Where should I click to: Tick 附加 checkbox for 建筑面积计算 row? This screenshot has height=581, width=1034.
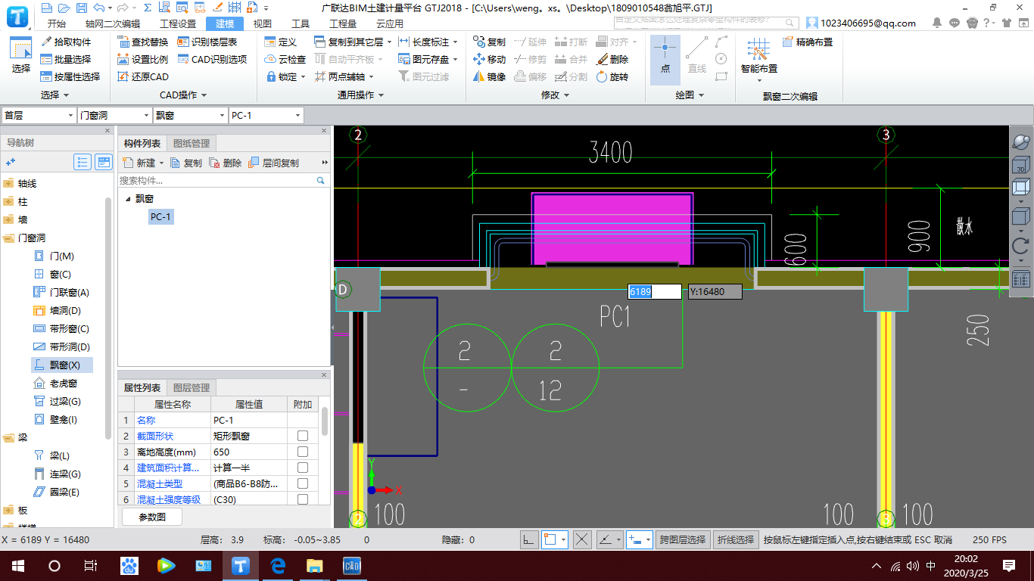(303, 468)
